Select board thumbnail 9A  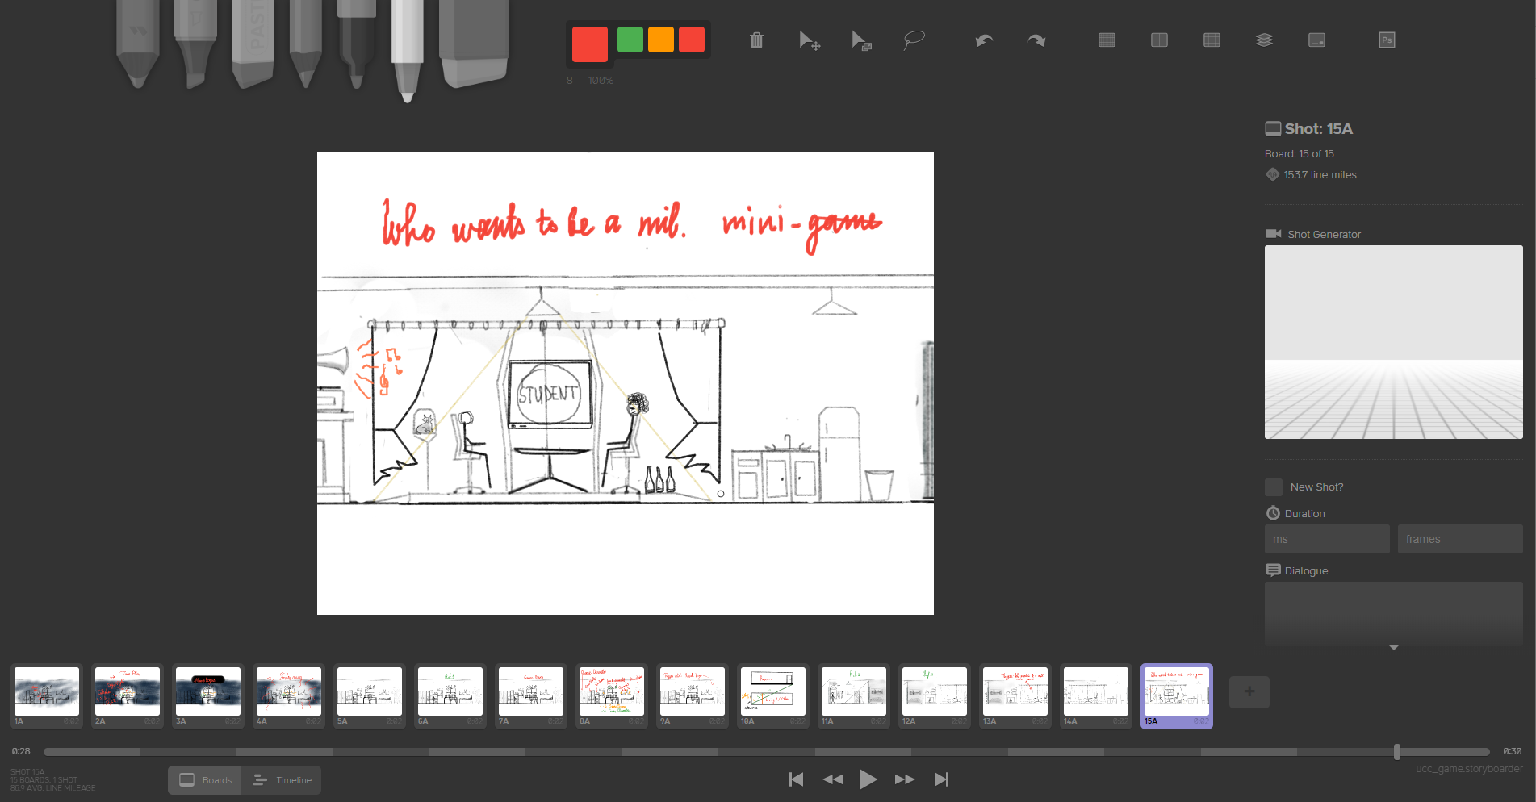coord(693,696)
